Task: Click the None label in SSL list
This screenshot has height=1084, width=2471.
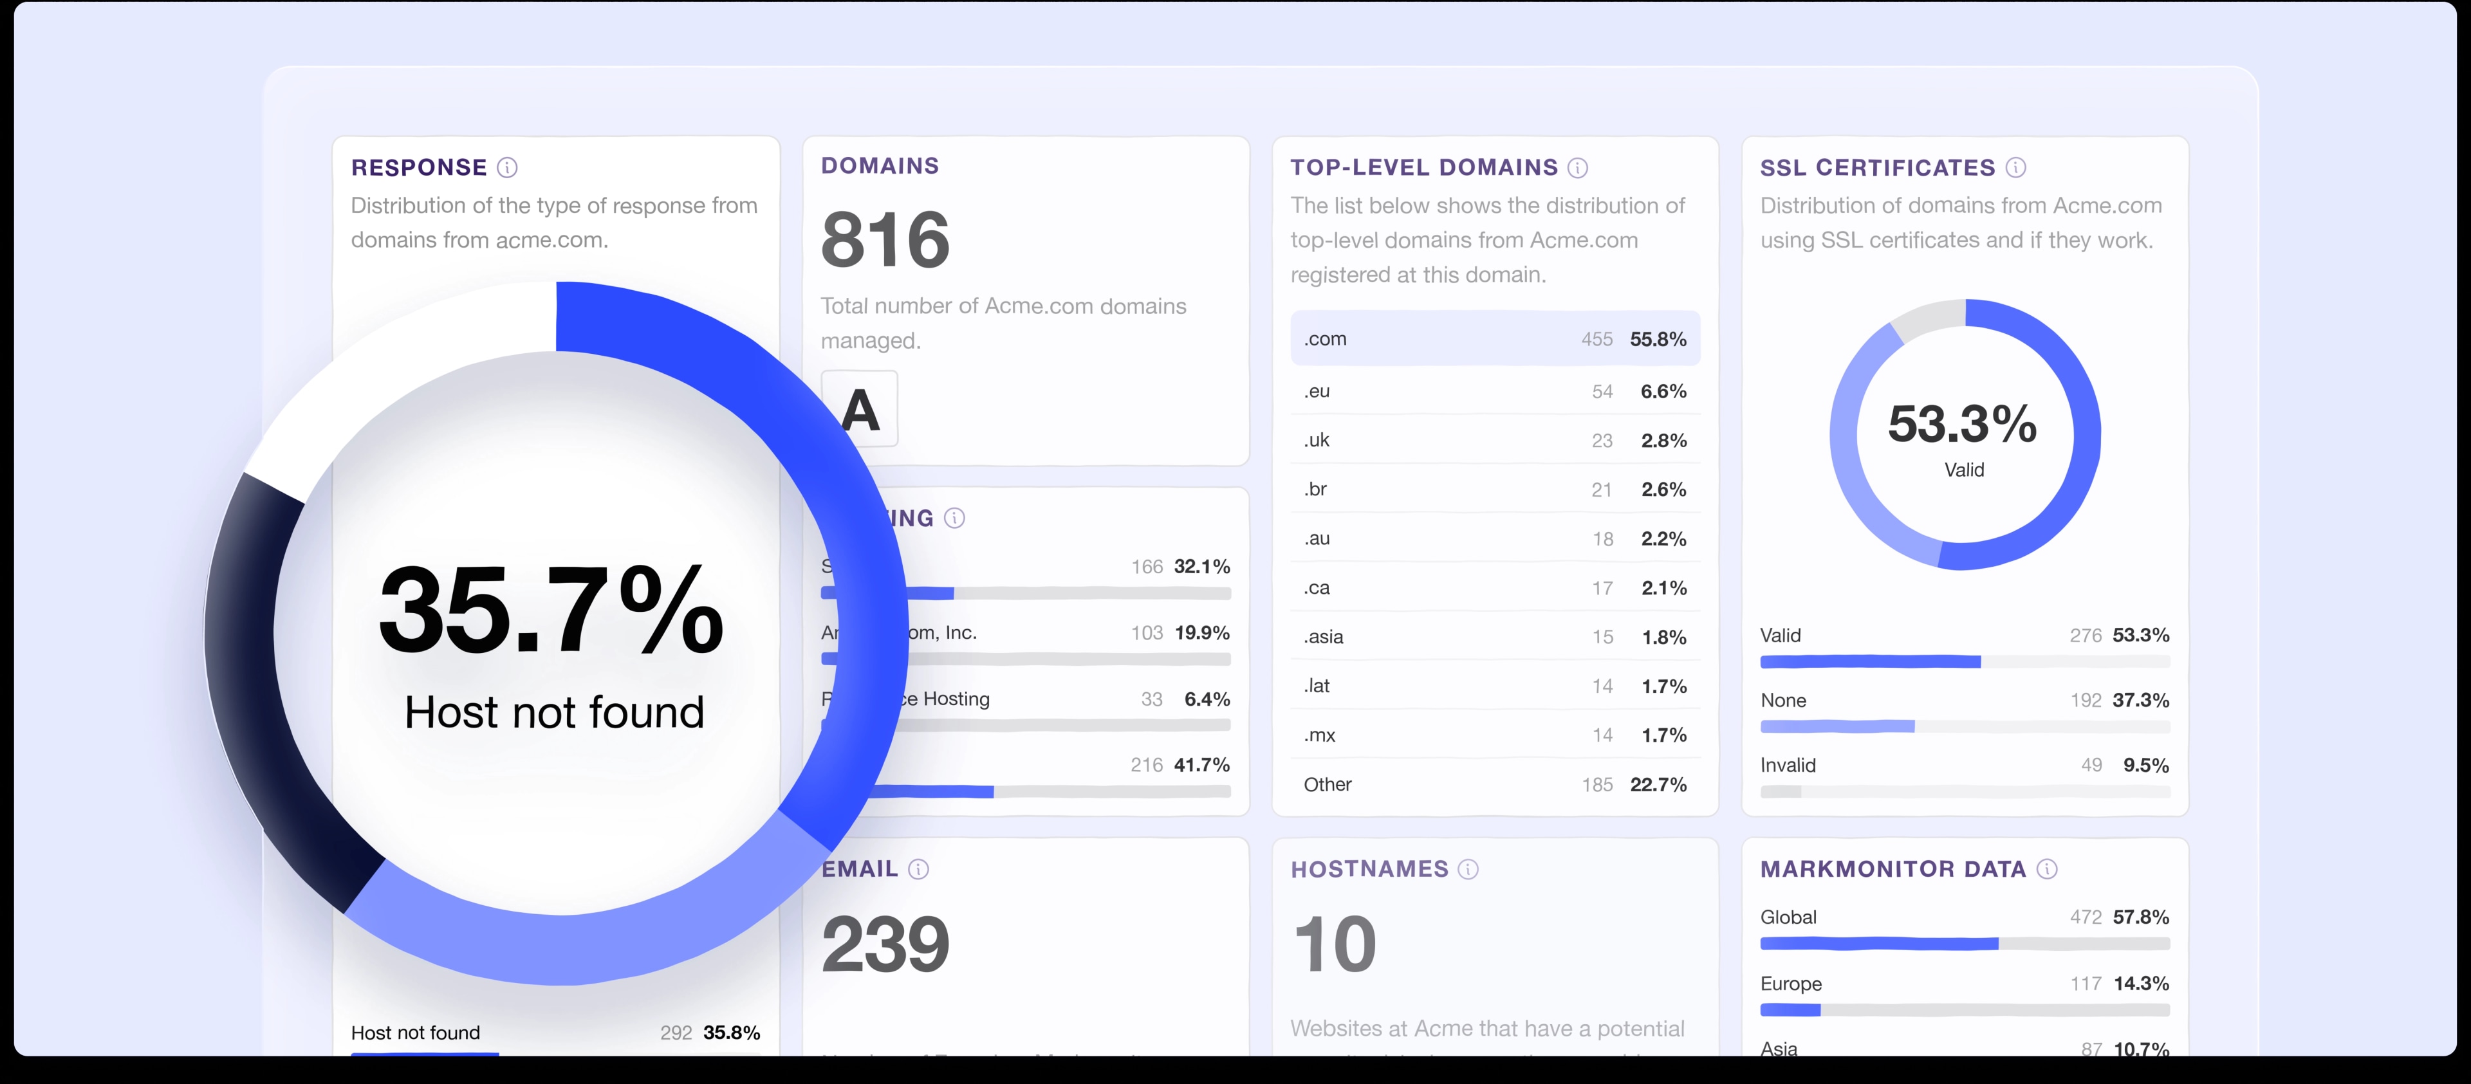Action: [x=1783, y=701]
